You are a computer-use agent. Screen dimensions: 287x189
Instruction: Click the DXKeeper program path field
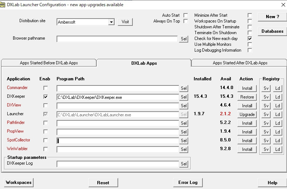coord(118,97)
